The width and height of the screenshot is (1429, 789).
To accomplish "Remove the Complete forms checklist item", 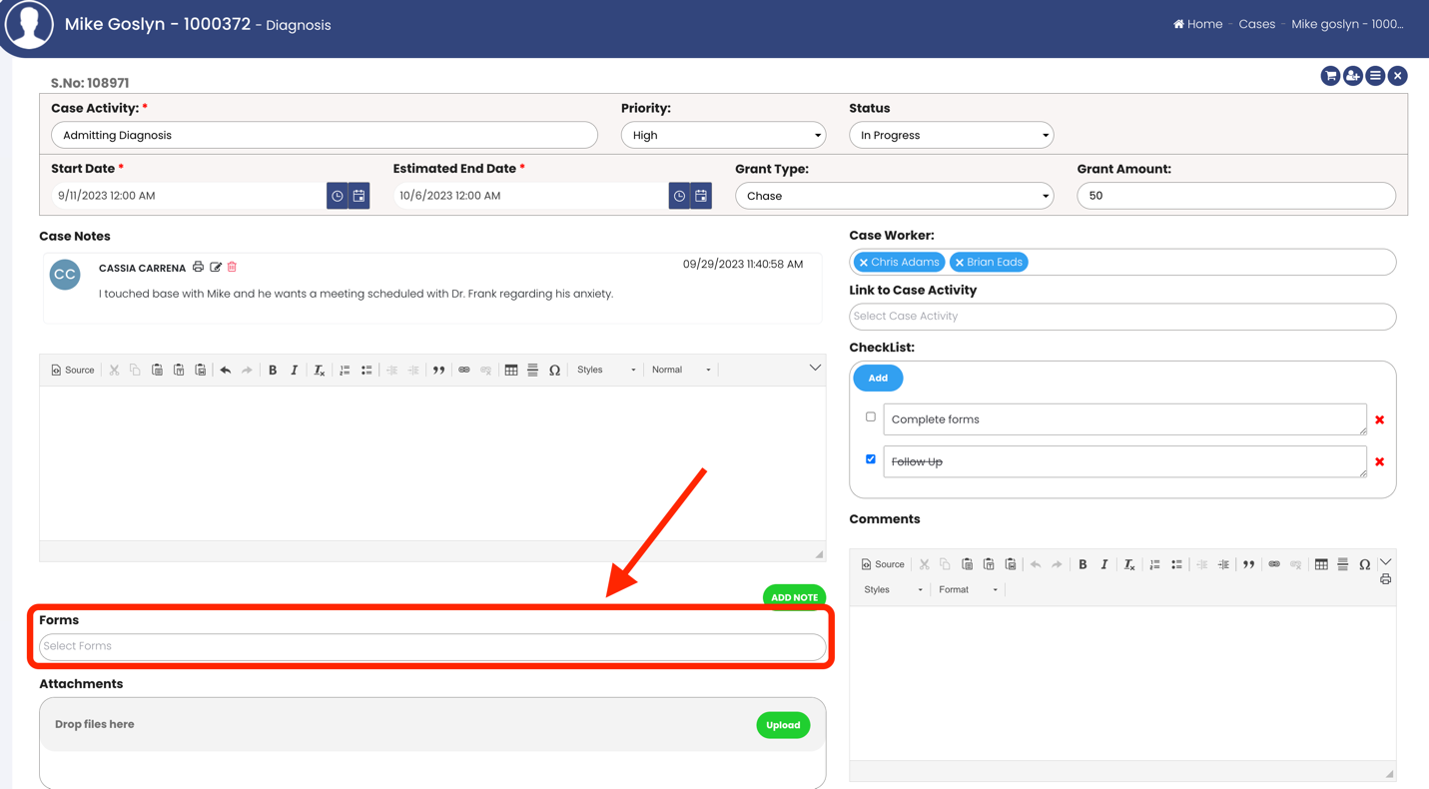I will [x=1379, y=419].
